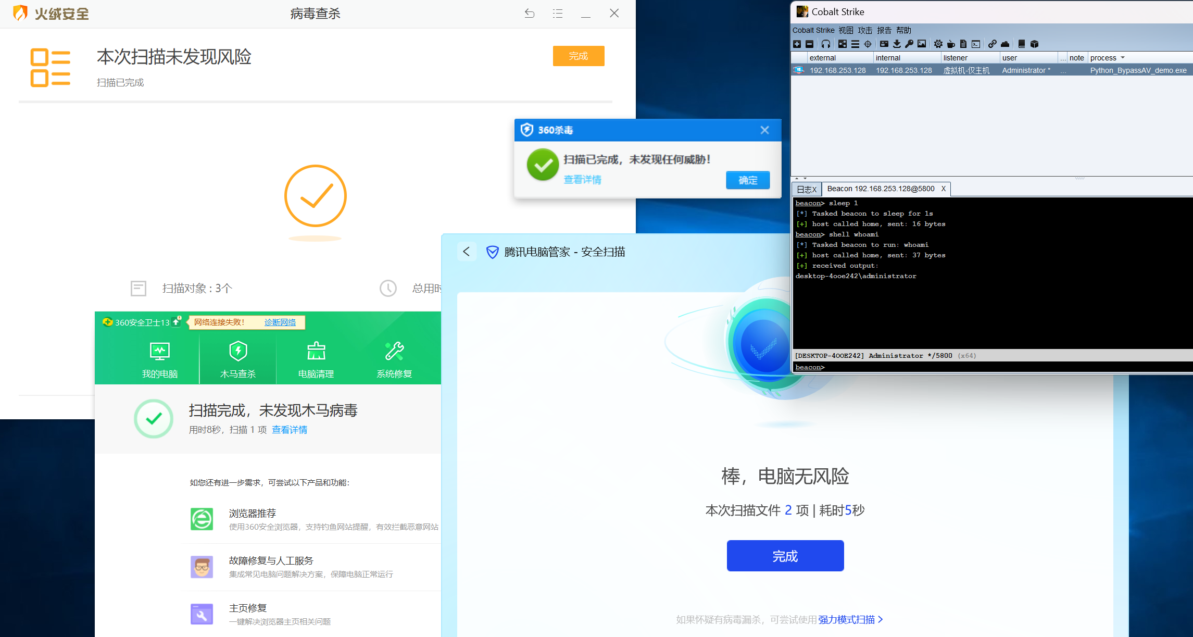Open 木马查杀 in 360安全卫士
This screenshot has width=1193, height=637.
tap(238, 359)
